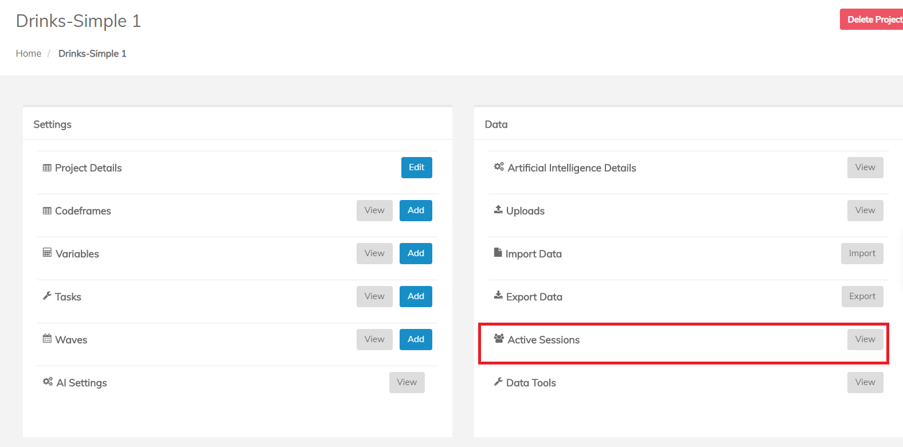This screenshot has height=447, width=903.
Task: Click the Data Tools wrench icon
Action: tap(498, 382)
